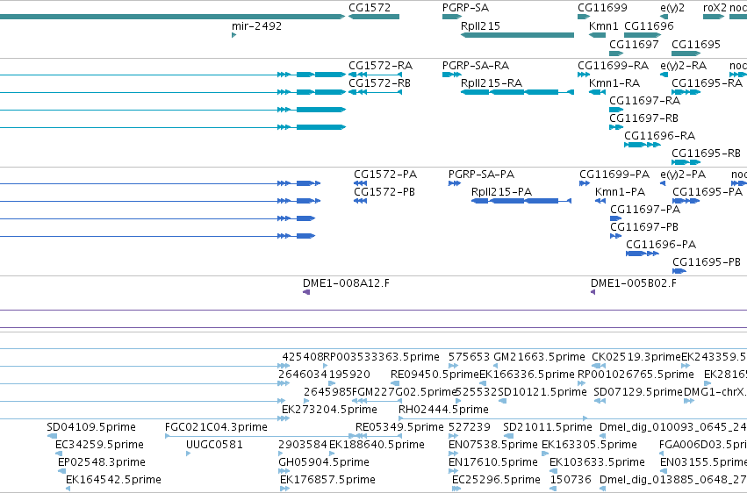Click the RpII215 gene label

[480, 26]
